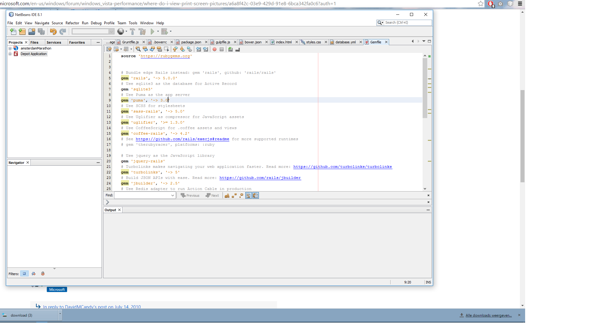
Task: Click the browser globe icon in toolbar
Action: [121, 31]
